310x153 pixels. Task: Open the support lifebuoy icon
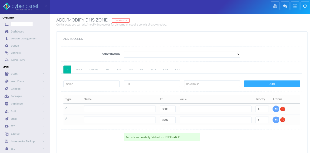[295, 6]
